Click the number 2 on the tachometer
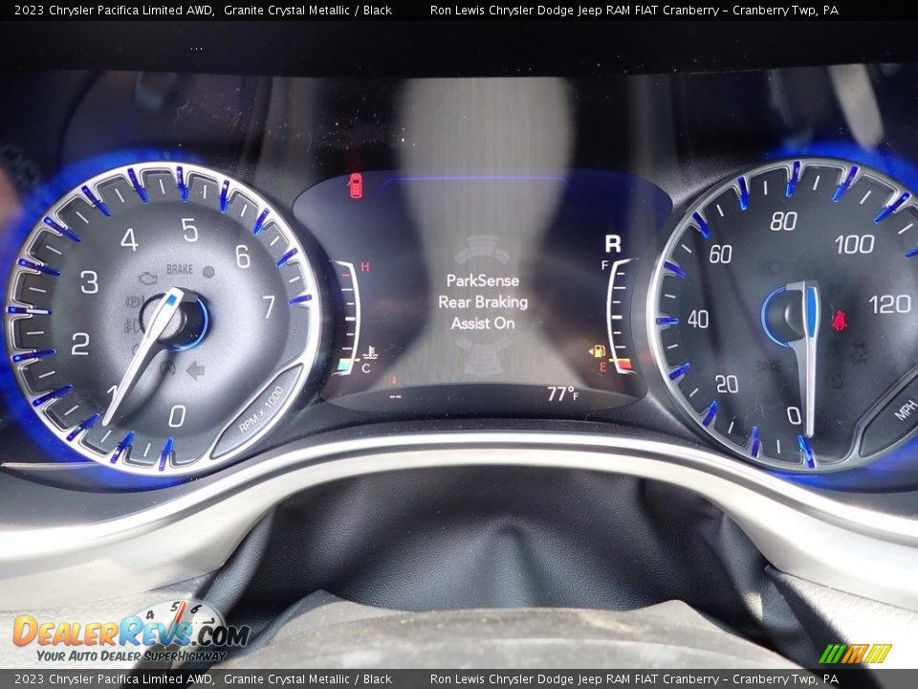Screen dimensions: 918x689 [x=80, y=344]
